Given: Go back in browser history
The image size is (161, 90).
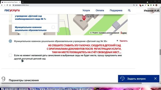Looking at the screenshot, I should click(x=2, y=5).
